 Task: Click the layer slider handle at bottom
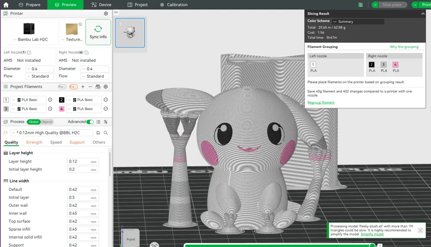pyautogui.click(x=372, y=245)
